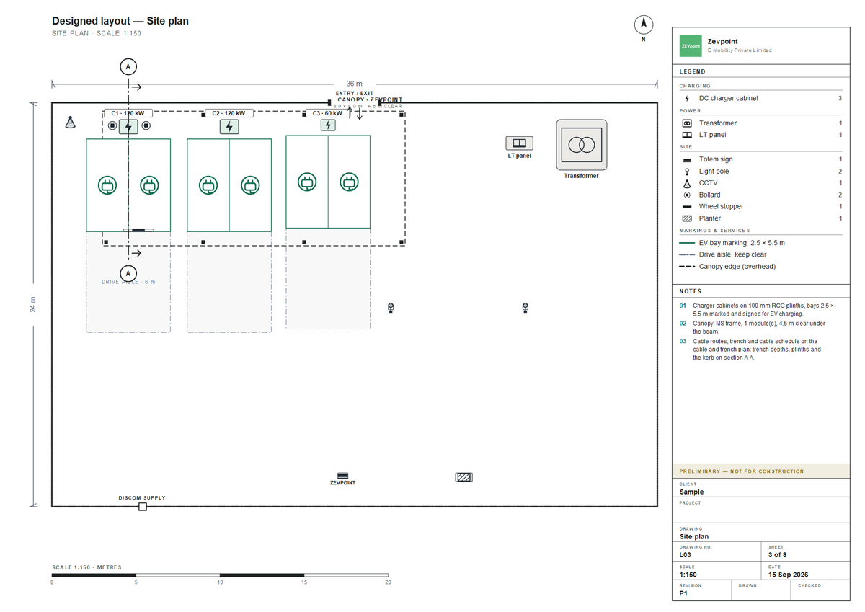Click the 'C1 · 120 kW' label
865x612 pixels.
128,113
